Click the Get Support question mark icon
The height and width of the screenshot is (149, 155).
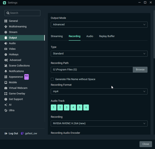(6, 99)
